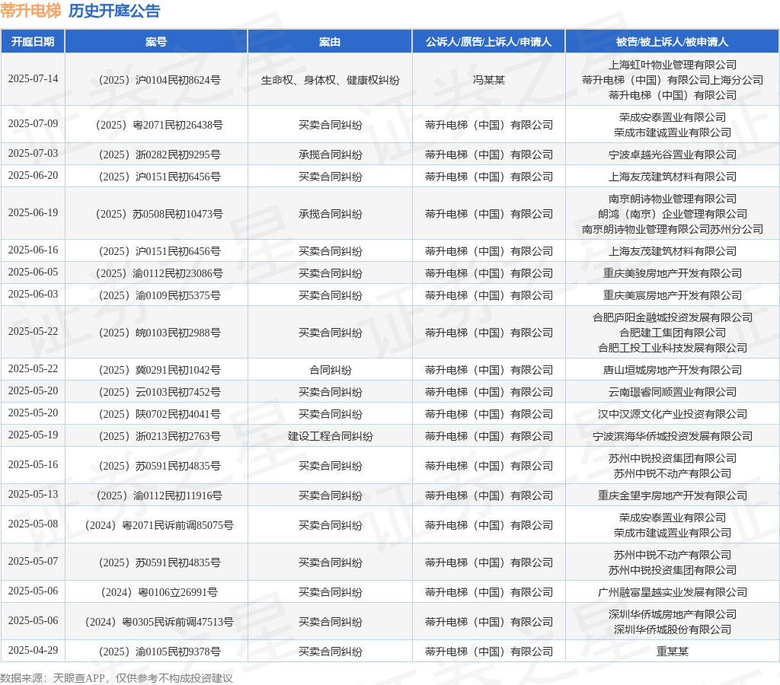Select date cell 2025-06-05
780x685 pixels.
click(33, 272)
